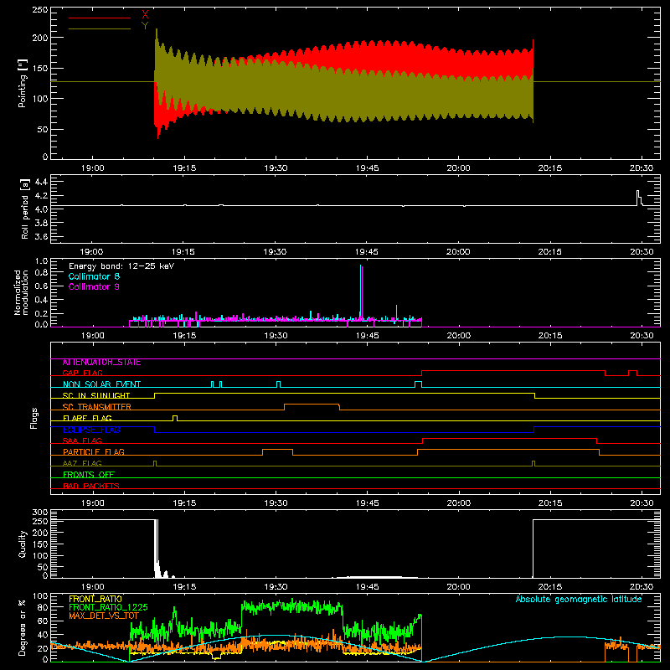Select 'Energy band: 12-25 keV' text
The width and height of the screenshot is (670, 670).
click(x=121, y=266)
